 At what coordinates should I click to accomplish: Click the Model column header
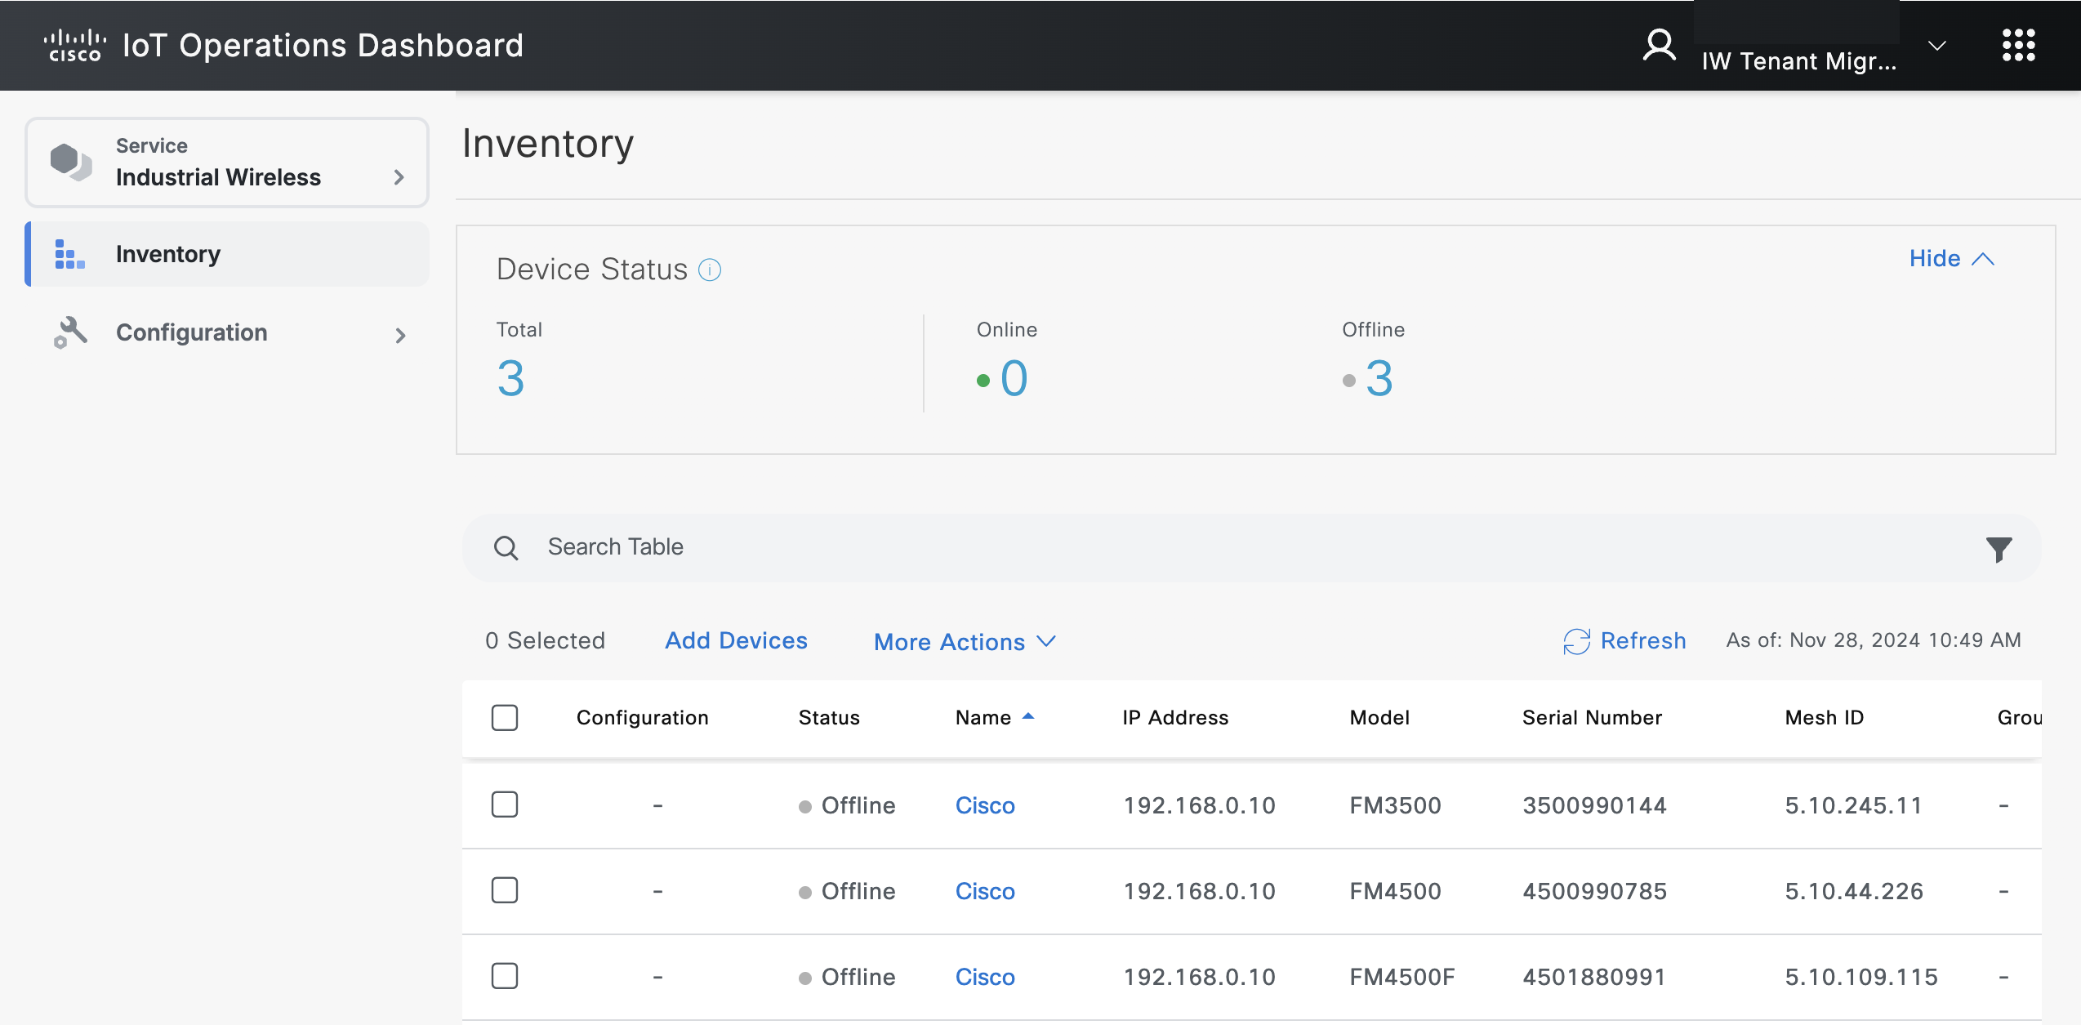tap(1379, 718)
